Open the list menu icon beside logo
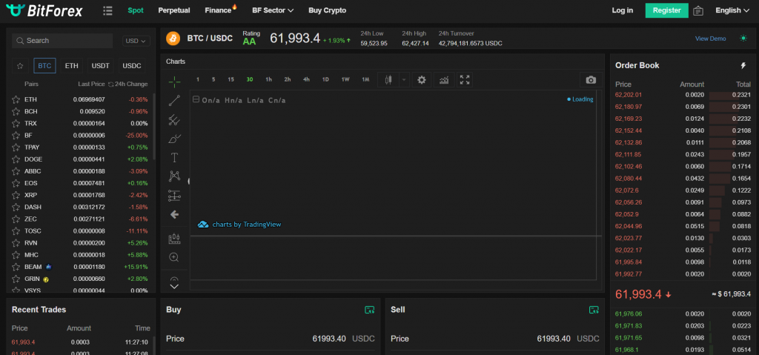759x355 pixels. click(x=107, y=10)
